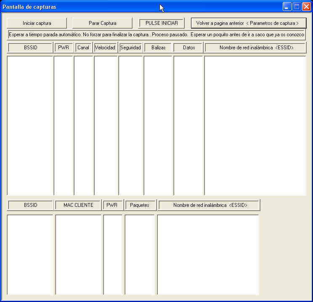Image resolution: width=313 pixels, height=302 pixels.
Task: Select the lower PWR column header
Action: pos(113,205)
